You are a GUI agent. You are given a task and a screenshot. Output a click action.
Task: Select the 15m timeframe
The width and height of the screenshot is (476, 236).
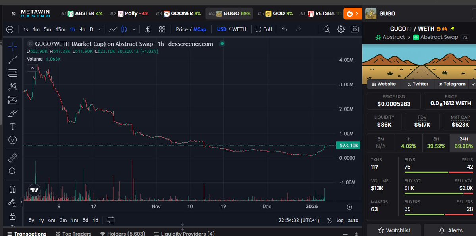pos(60,29)
